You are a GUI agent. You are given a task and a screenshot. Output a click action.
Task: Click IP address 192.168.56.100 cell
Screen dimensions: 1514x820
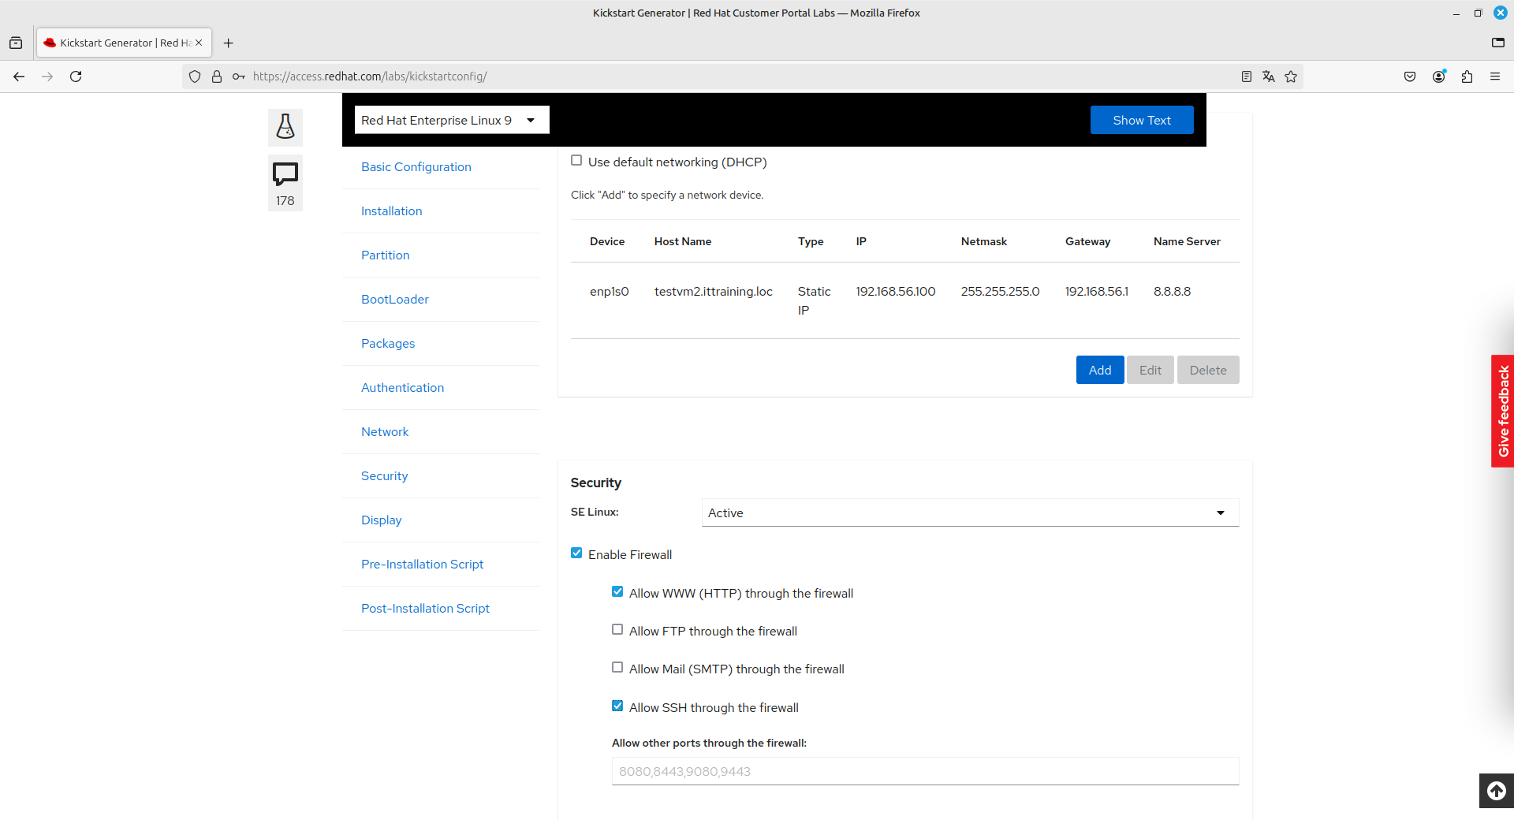coord(896,292)
